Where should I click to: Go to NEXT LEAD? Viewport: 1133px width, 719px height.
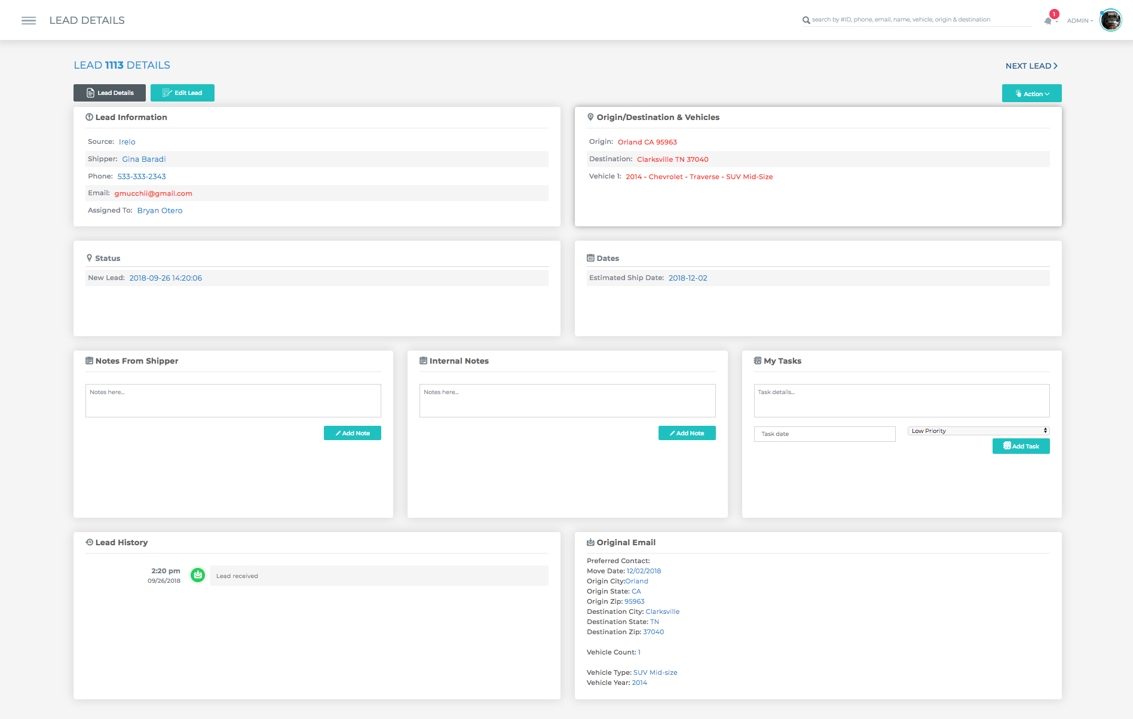[x=1032, y=66]
